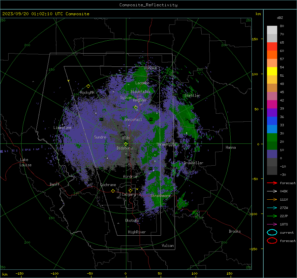
Task: Pick the bright green 30-20 dBZ swatch
Action: [x=272, y=138]
